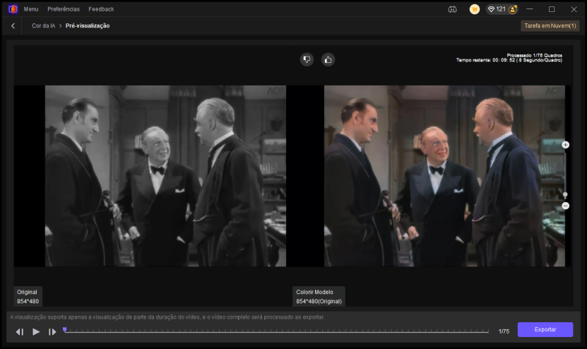Open the shopping cart store icon
The image size is (587, 349).
[474, 9]
